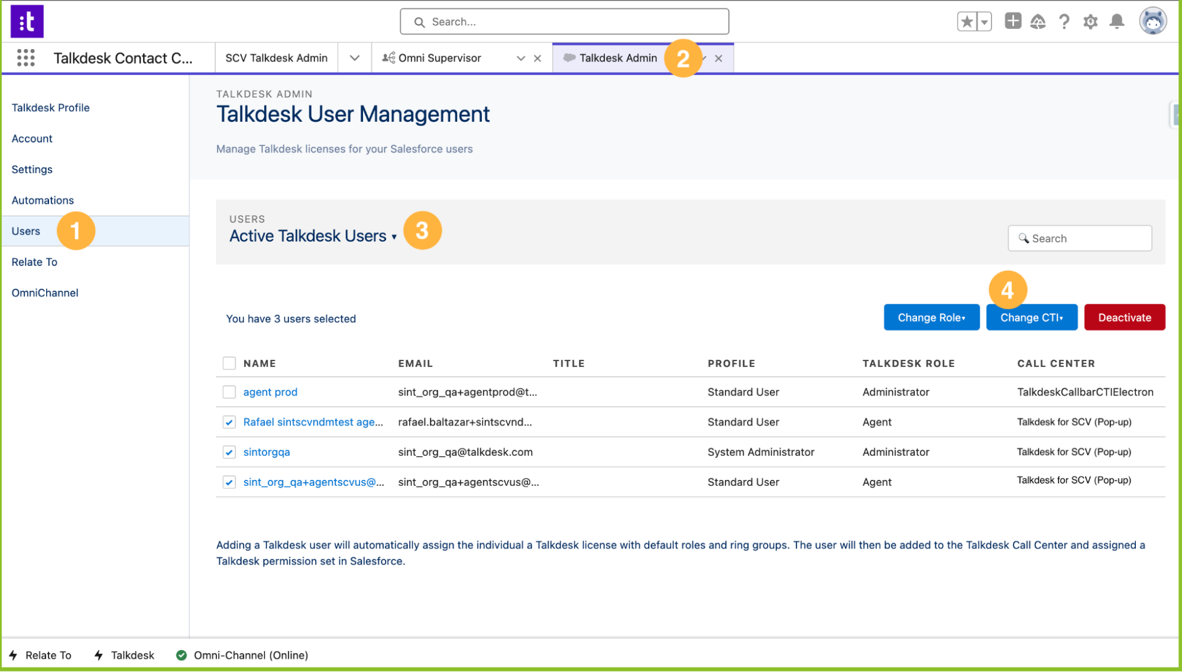
Task: Click the global search magnifier icon
Action: [419, 22]
